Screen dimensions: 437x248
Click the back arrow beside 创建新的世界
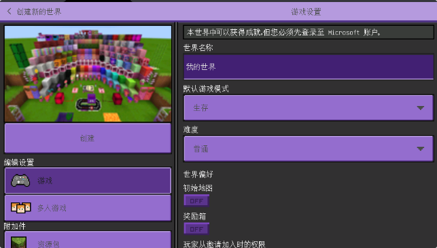[10, 12]
